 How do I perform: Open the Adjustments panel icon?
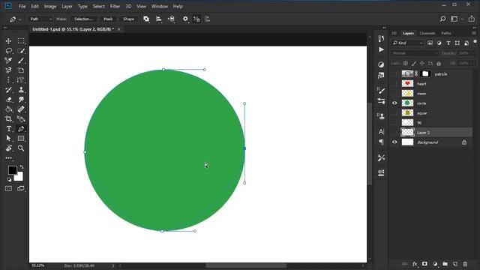381,64
